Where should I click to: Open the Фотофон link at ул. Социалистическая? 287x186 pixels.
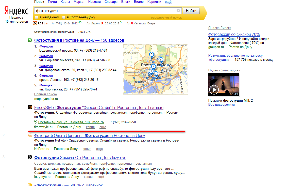tap(46, 56)
